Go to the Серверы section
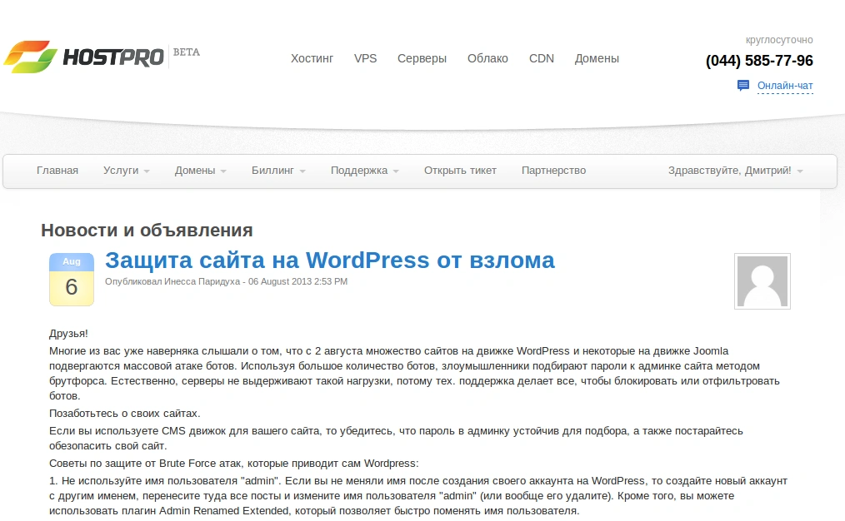This screenshot has height=521, width=845. 422,58
